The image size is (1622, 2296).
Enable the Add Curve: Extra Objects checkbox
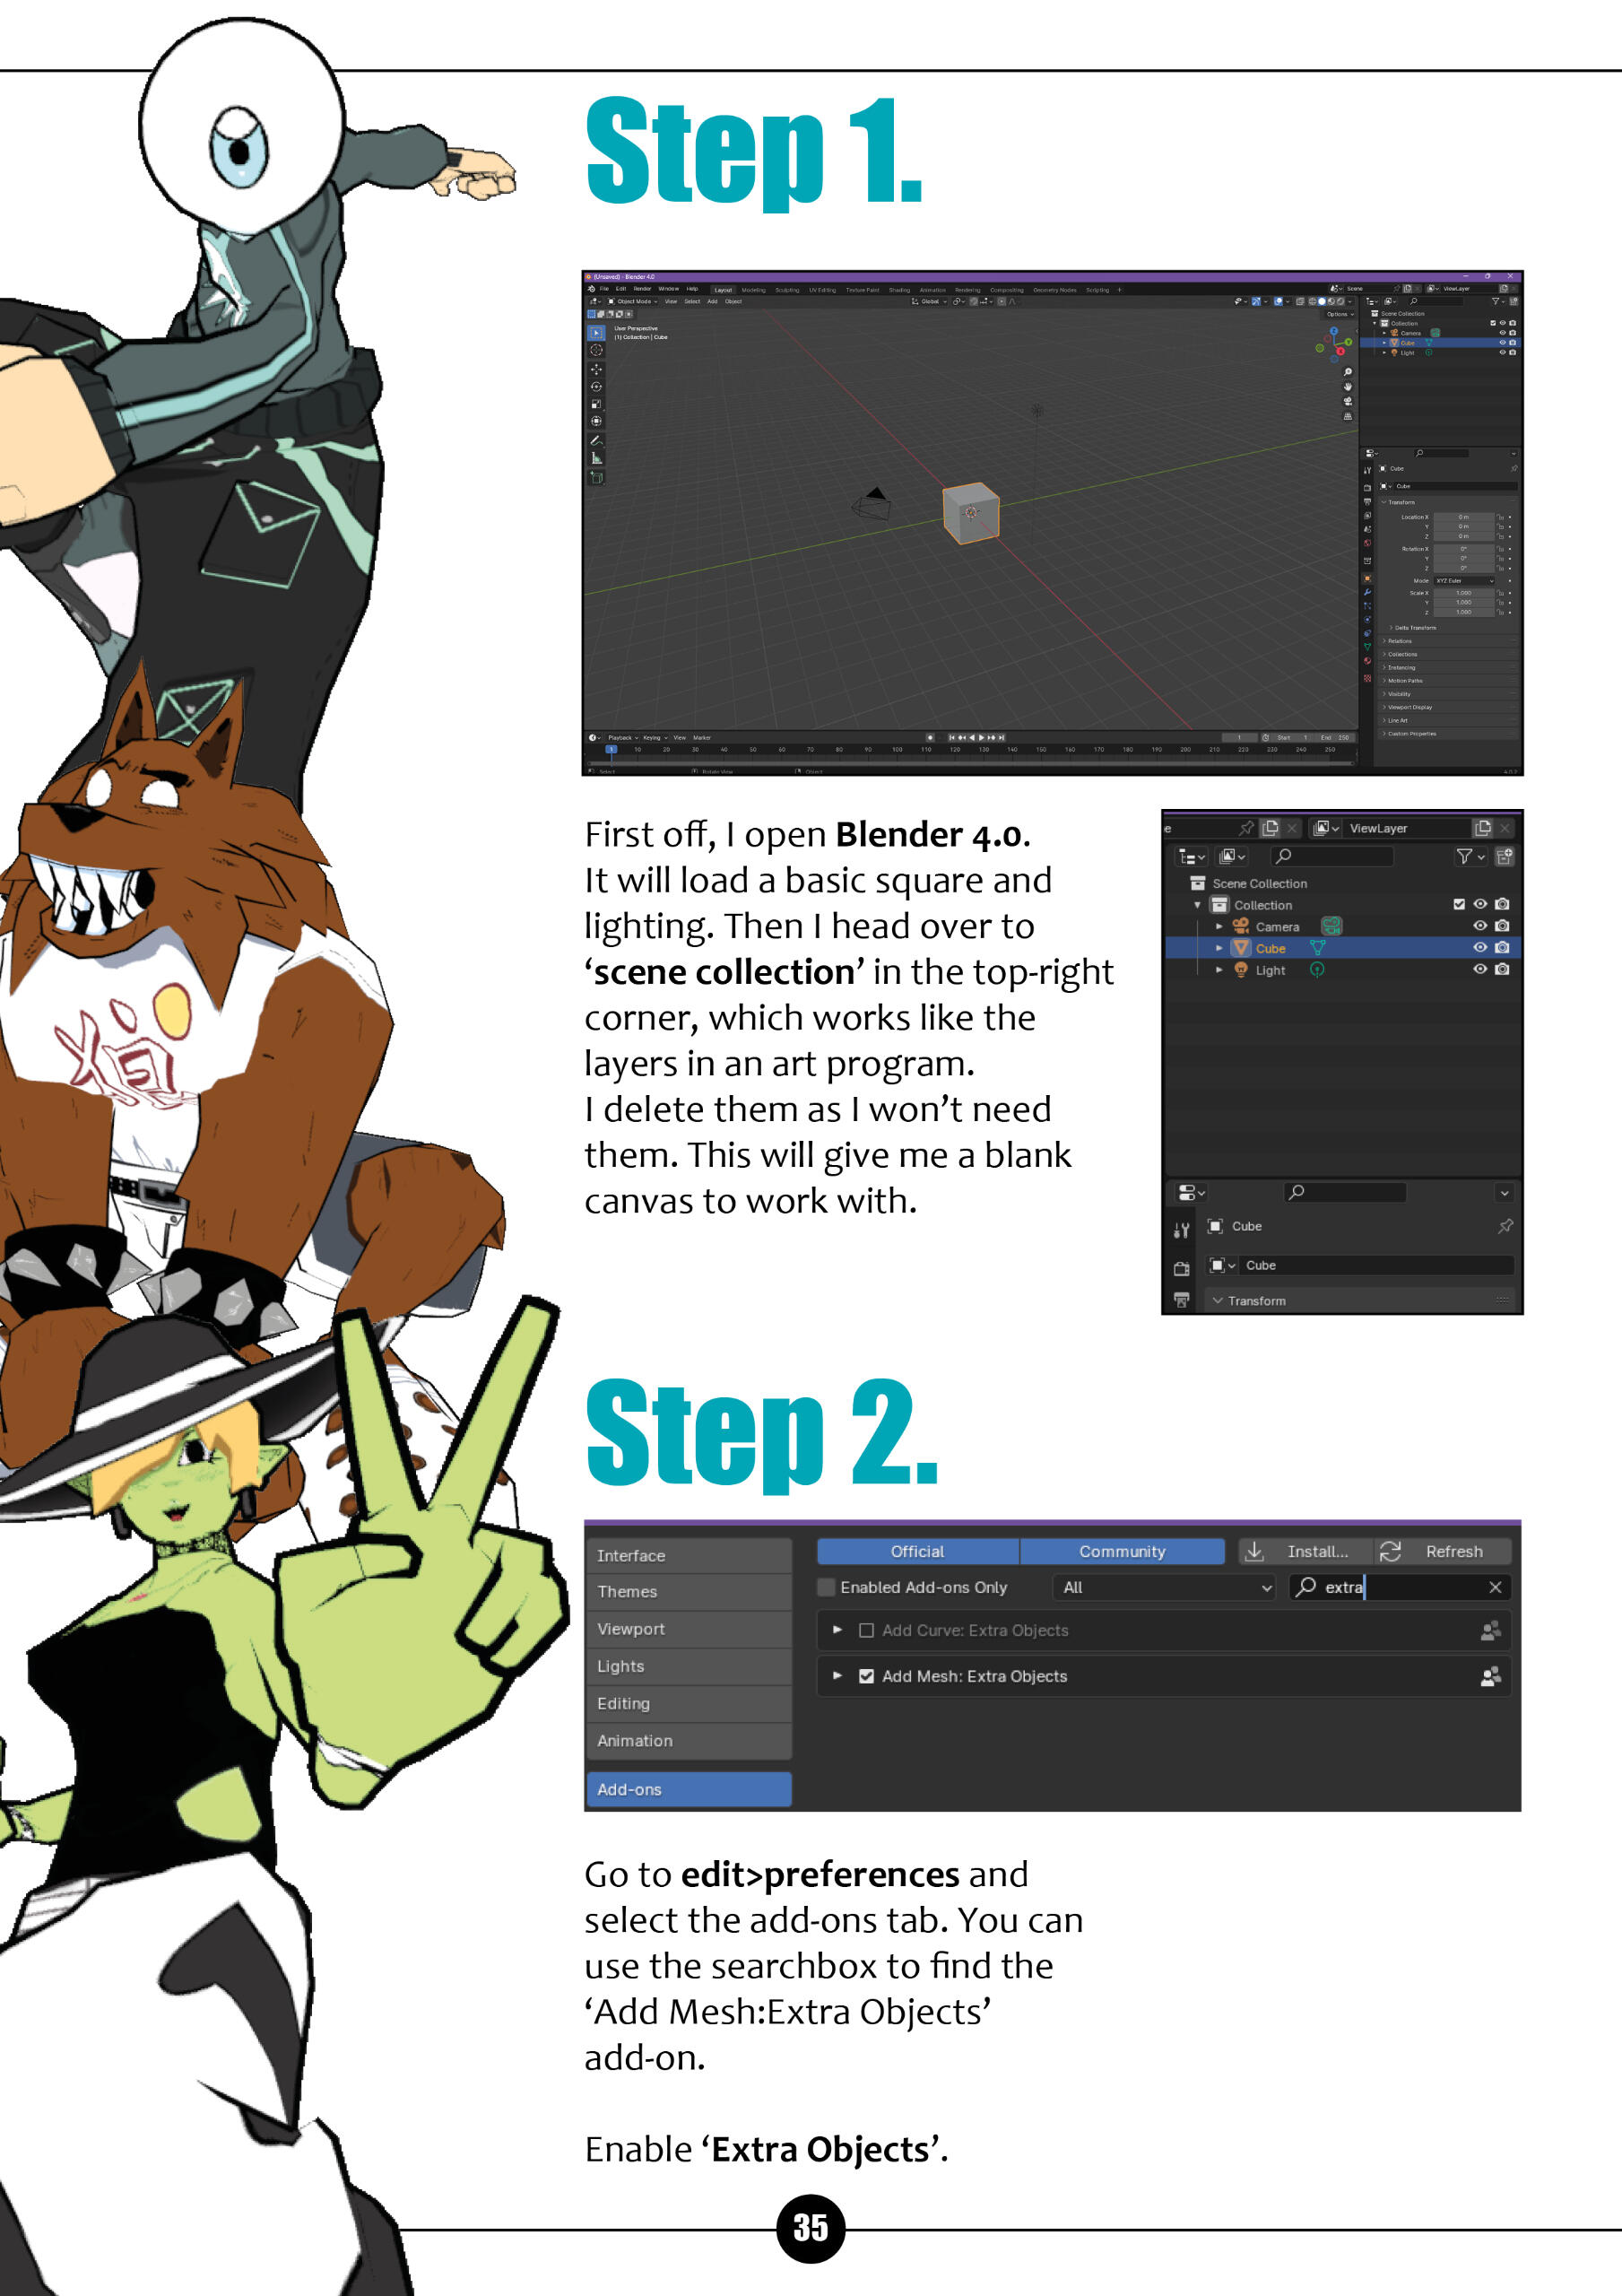pos(866,1630)
